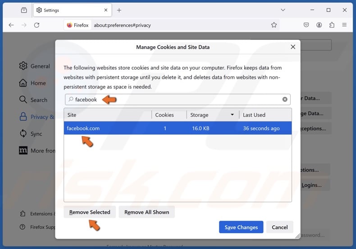The width and height of the screenshot is (356, 249).
Task: Select the Settings tab
Action: tap(73, 10)
